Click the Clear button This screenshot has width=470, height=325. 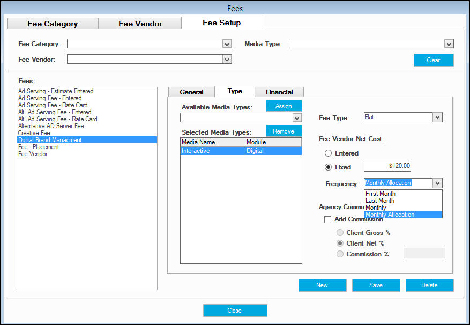(x=434, y=60)
